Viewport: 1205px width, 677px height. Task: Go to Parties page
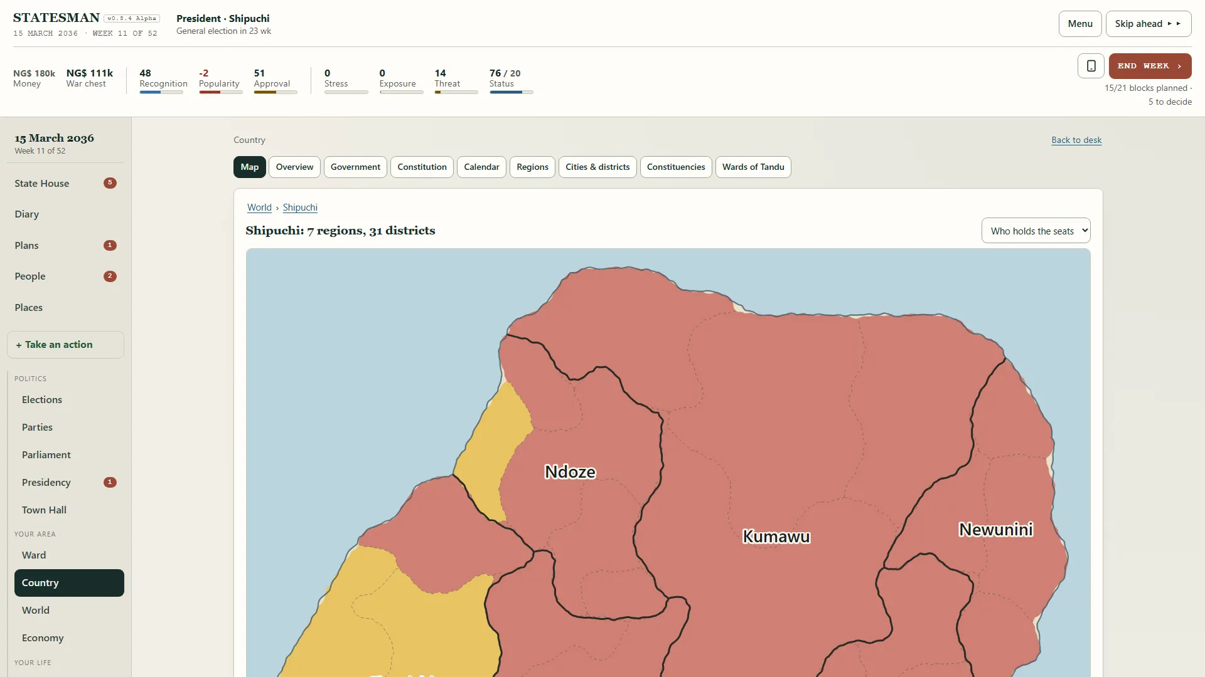pos(69,428)
